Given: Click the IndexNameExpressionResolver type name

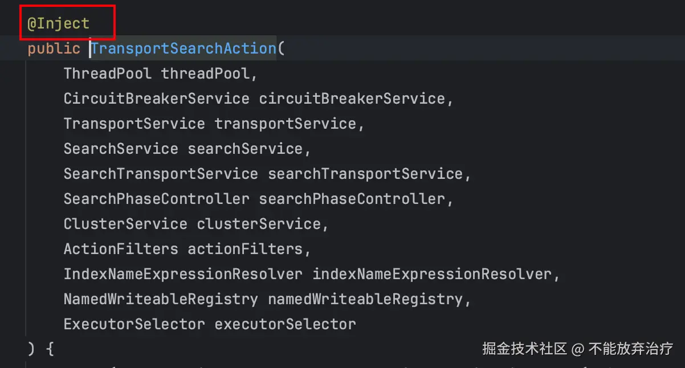Looking at the screenshot, I should tap(183, 274).
